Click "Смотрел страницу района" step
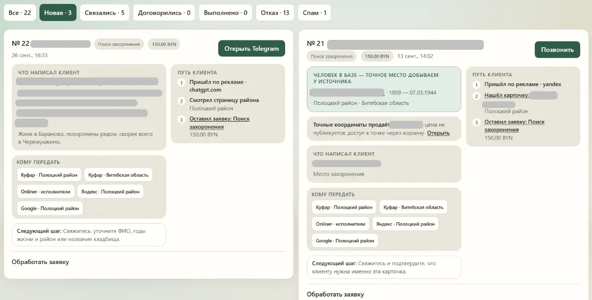 click(224, 100)
